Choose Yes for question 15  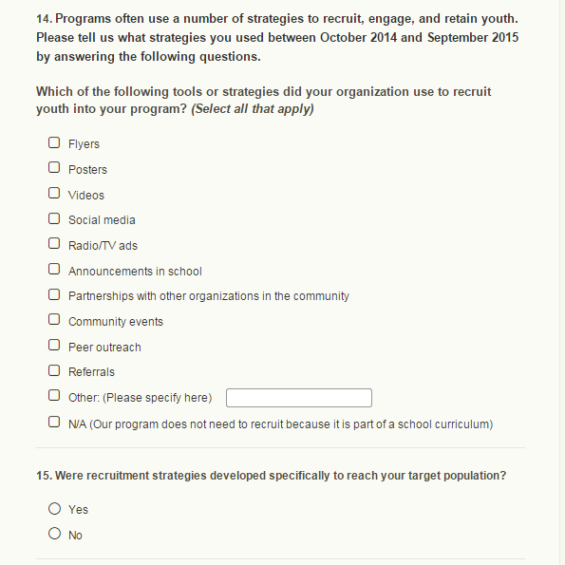point(54,509)
